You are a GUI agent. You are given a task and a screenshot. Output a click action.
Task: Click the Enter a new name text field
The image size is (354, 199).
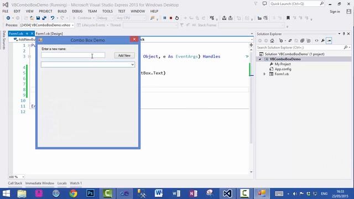point(73,55)
